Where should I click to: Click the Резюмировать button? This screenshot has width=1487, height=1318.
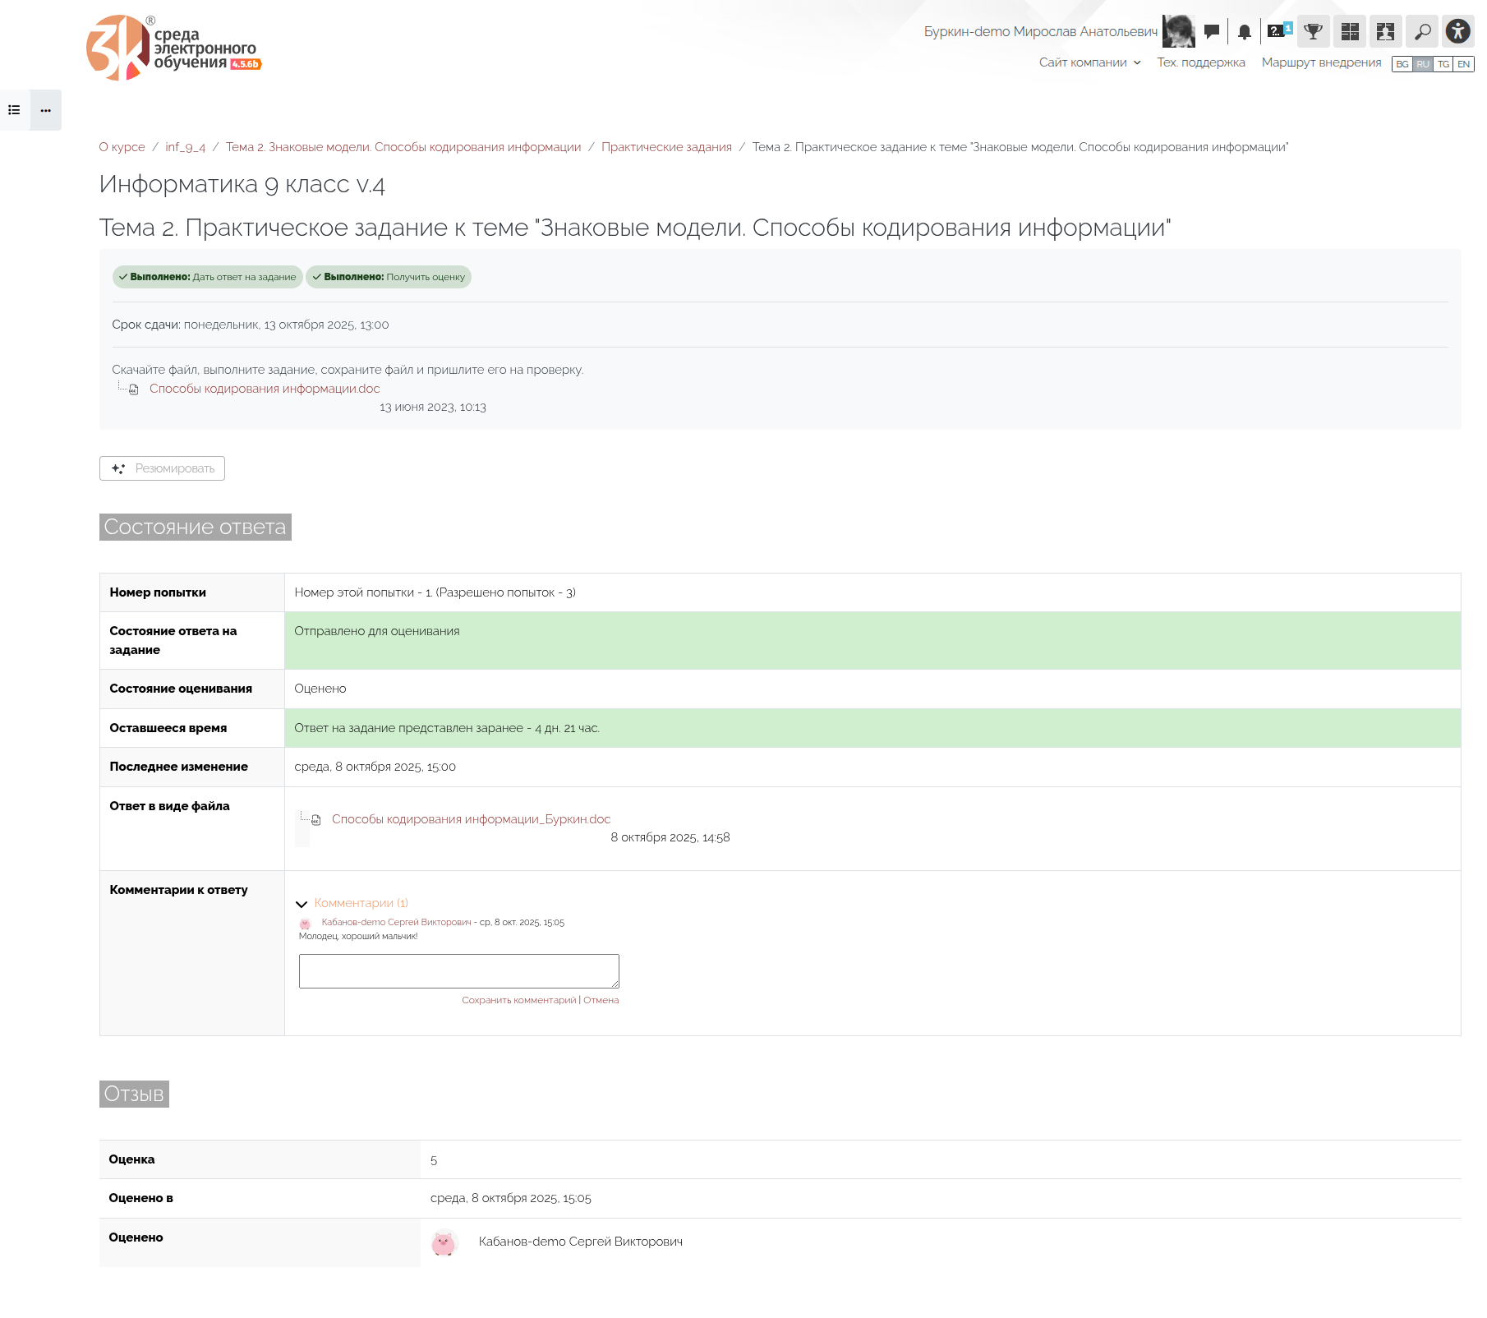point(162,468)
